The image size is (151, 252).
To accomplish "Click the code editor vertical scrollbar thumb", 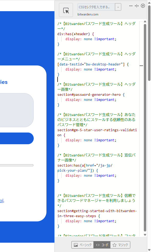I will 145,128.
